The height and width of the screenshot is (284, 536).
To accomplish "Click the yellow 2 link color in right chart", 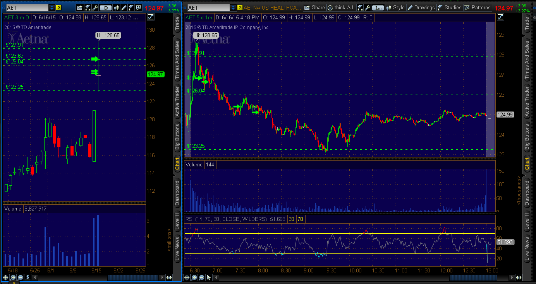I will coord(240,8).
